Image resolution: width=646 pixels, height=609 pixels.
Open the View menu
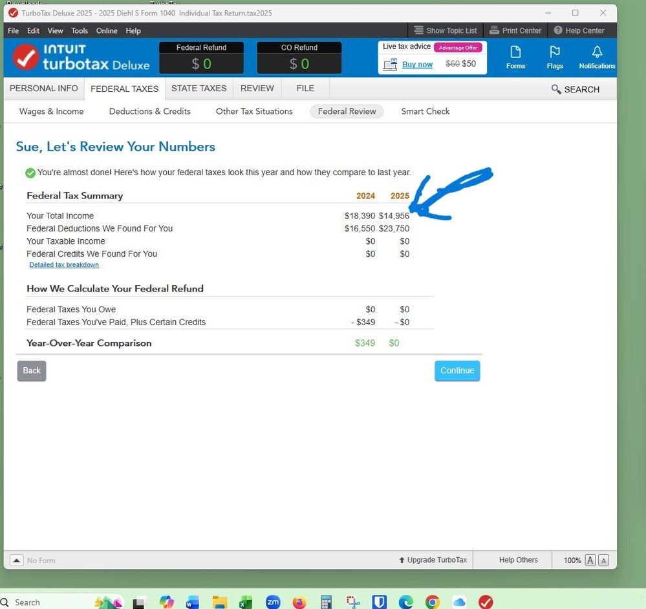click(55, 30)
